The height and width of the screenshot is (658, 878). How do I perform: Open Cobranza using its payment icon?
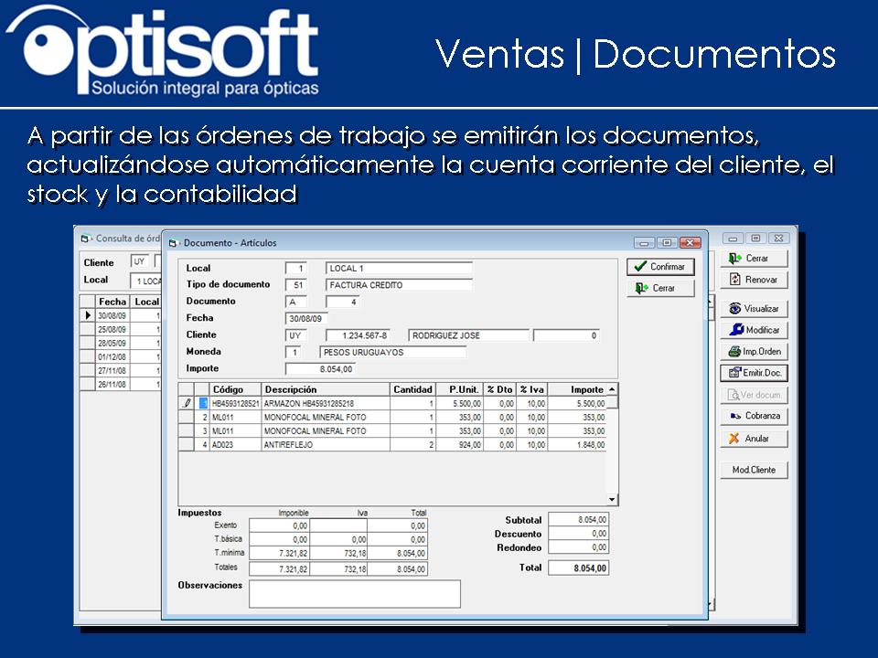734,415
